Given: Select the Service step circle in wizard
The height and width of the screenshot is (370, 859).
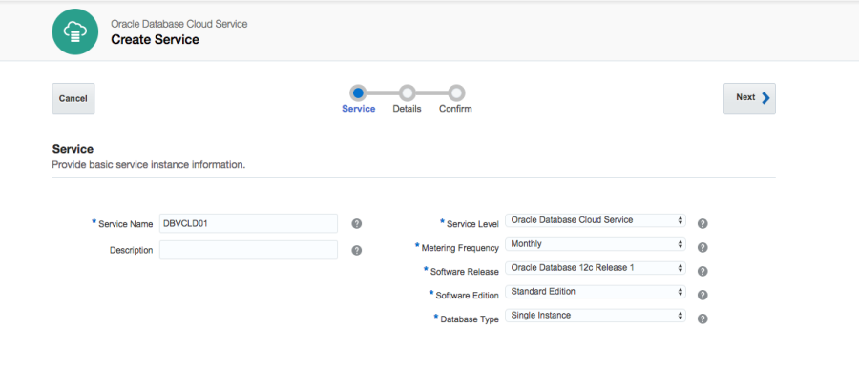Looking at the screenshot, I should point(358,93).
